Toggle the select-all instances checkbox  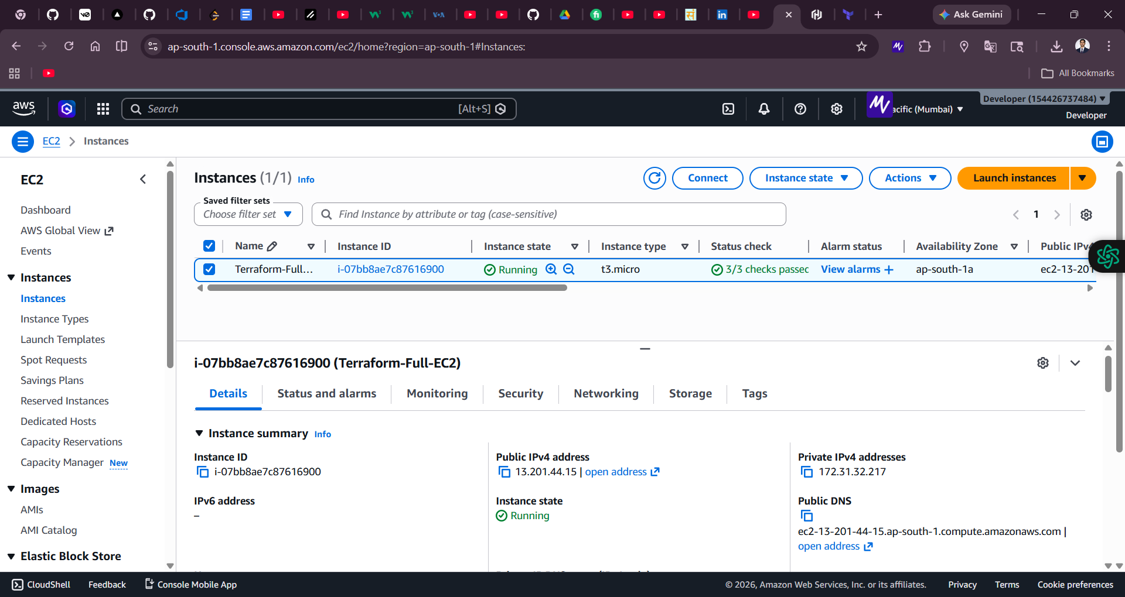[x=209, y=246]
